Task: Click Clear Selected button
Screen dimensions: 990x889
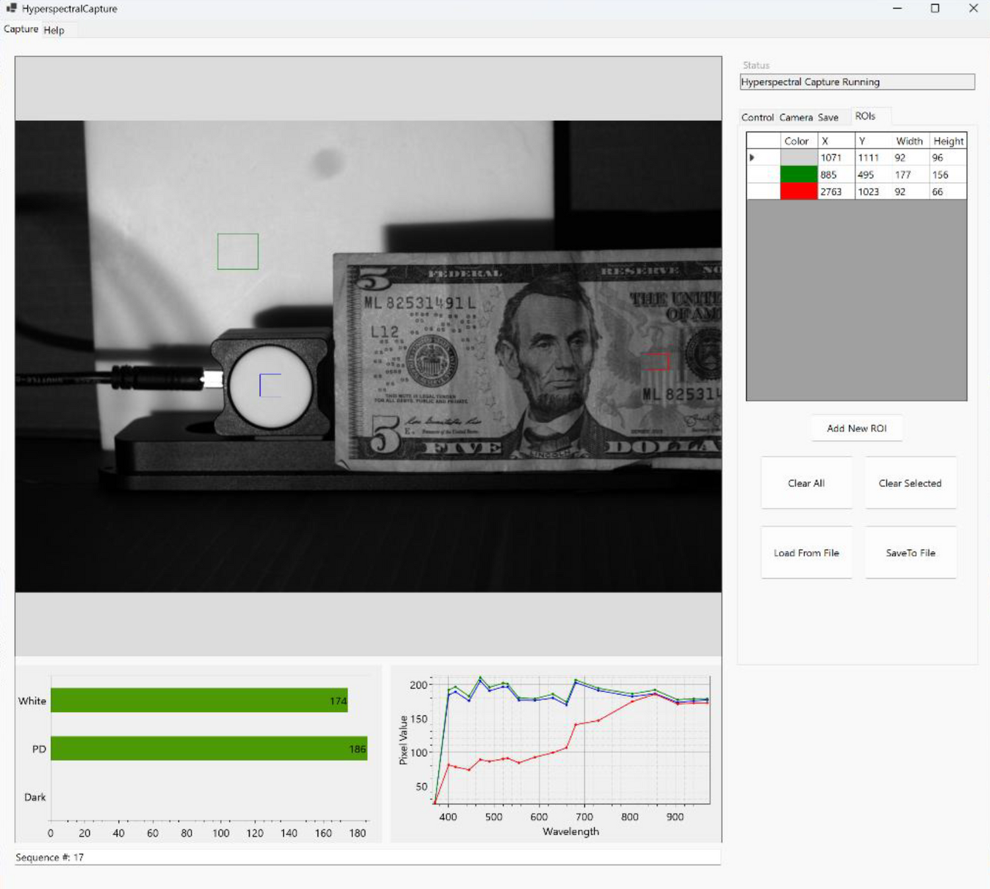Action: 910,483
